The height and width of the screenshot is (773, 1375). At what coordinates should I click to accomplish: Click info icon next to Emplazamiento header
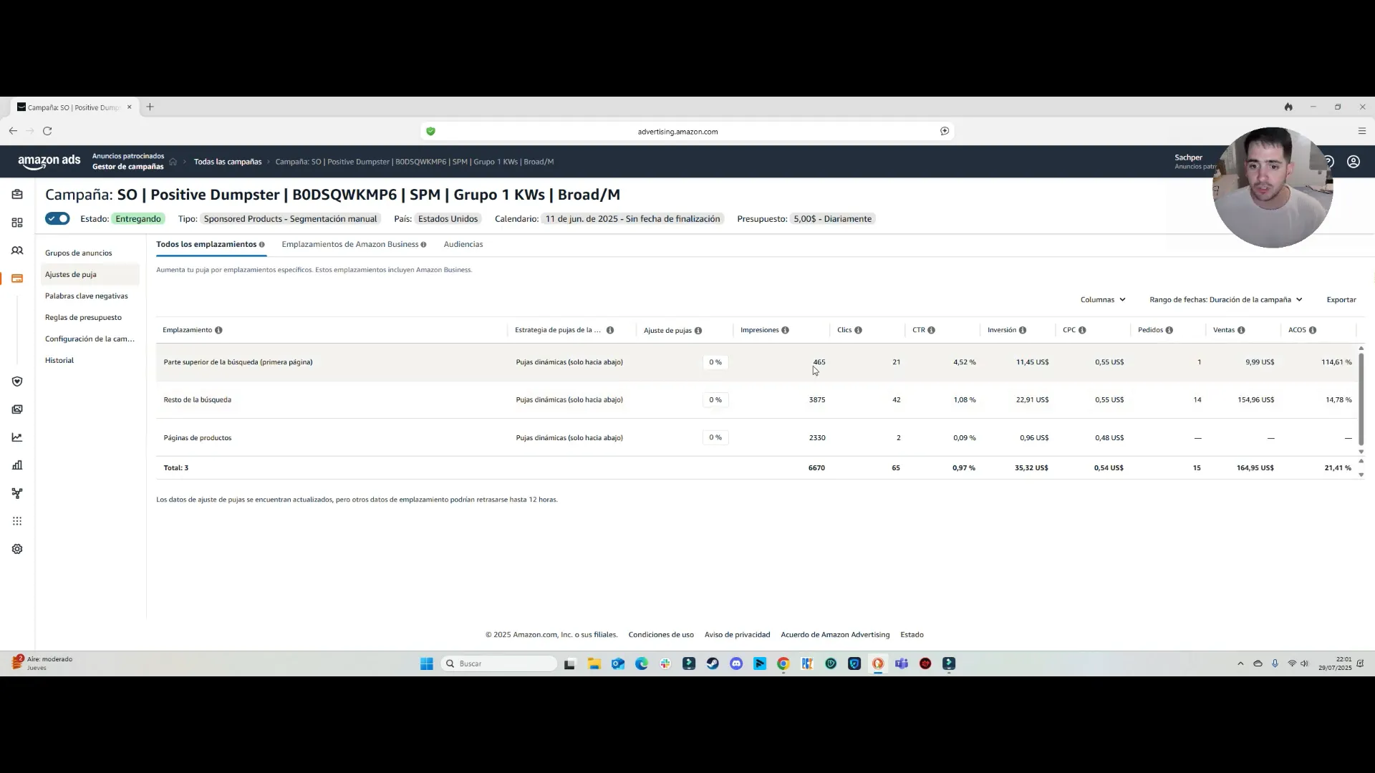pos(218,330)
